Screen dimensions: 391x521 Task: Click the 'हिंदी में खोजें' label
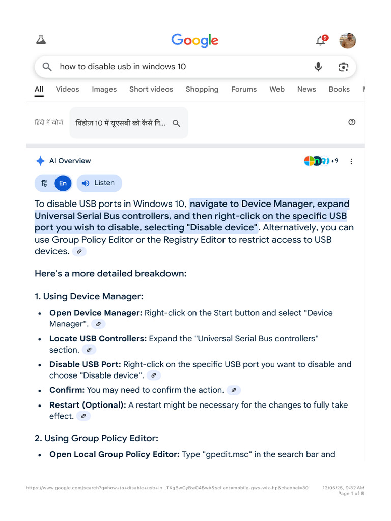click(x=49, y=122)
